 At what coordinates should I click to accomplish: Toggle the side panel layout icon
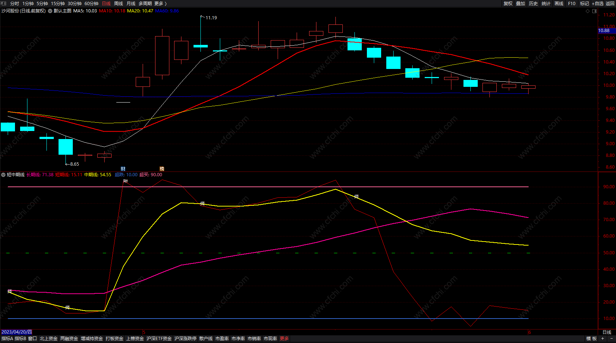(x=594, y=11)
